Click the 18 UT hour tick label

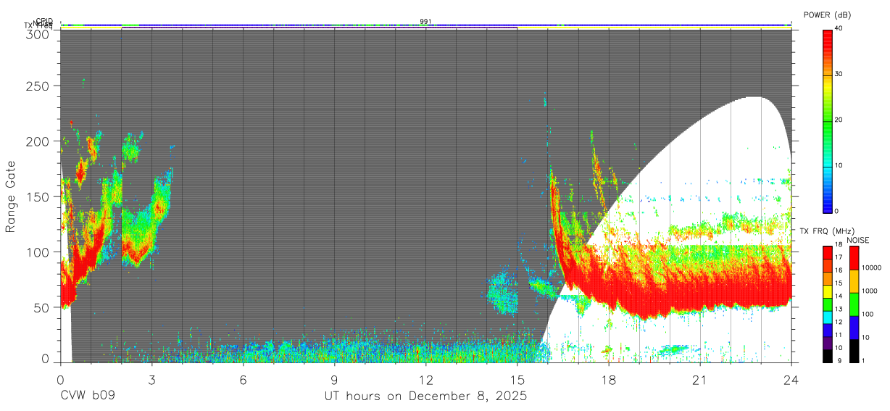[x=609, y=380]
